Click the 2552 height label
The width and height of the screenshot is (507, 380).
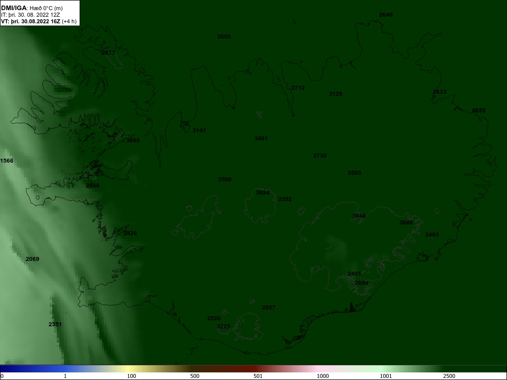(x=285, y=199)
